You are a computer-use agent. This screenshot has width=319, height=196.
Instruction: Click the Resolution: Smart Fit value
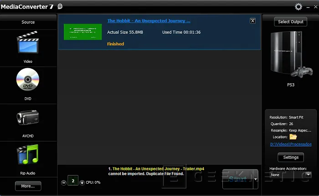[296, 117]
